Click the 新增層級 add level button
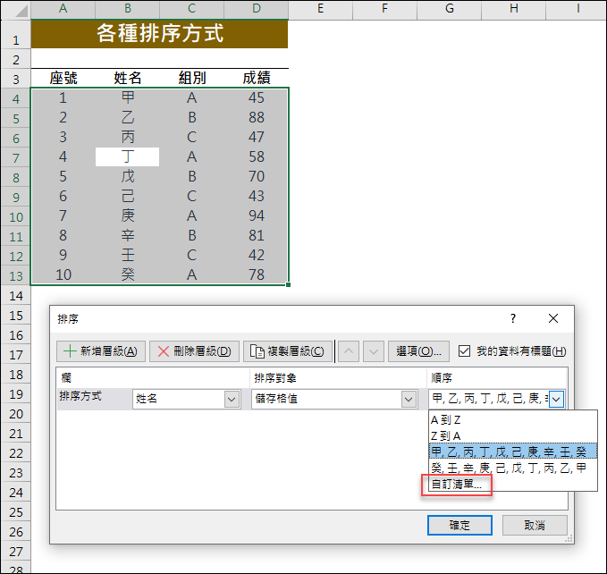607x574 pixels. (101, 351)
